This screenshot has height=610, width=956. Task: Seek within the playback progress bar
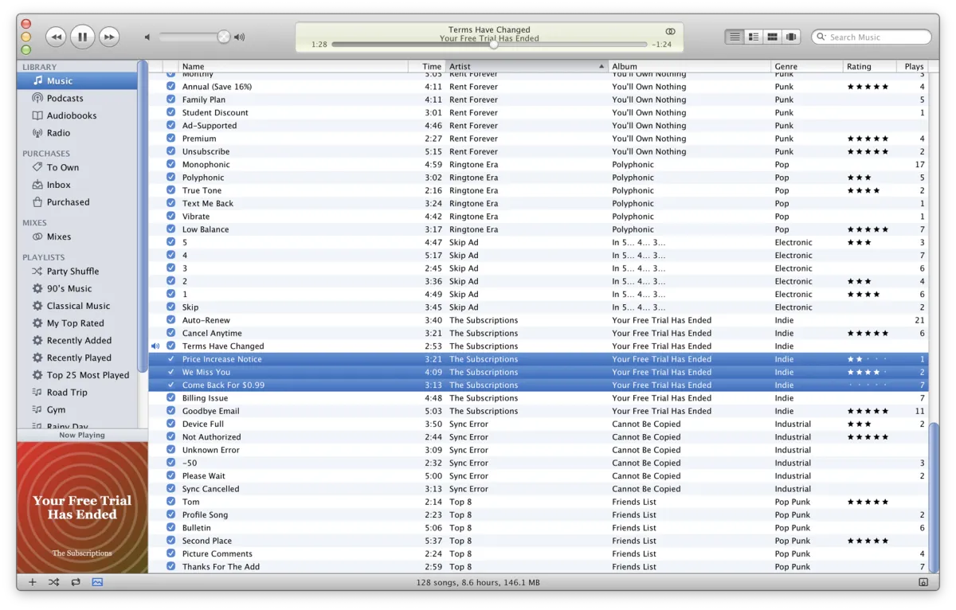(489, 45)
